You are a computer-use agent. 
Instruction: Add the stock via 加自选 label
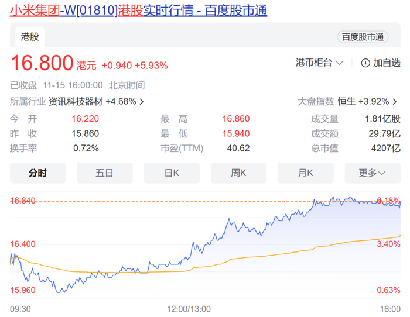tap(387, 63)
